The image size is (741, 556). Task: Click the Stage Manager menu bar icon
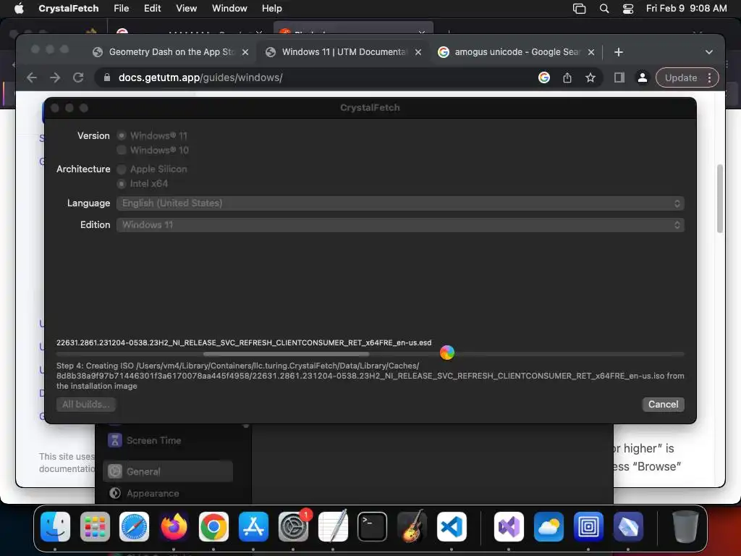pos(579,9)
